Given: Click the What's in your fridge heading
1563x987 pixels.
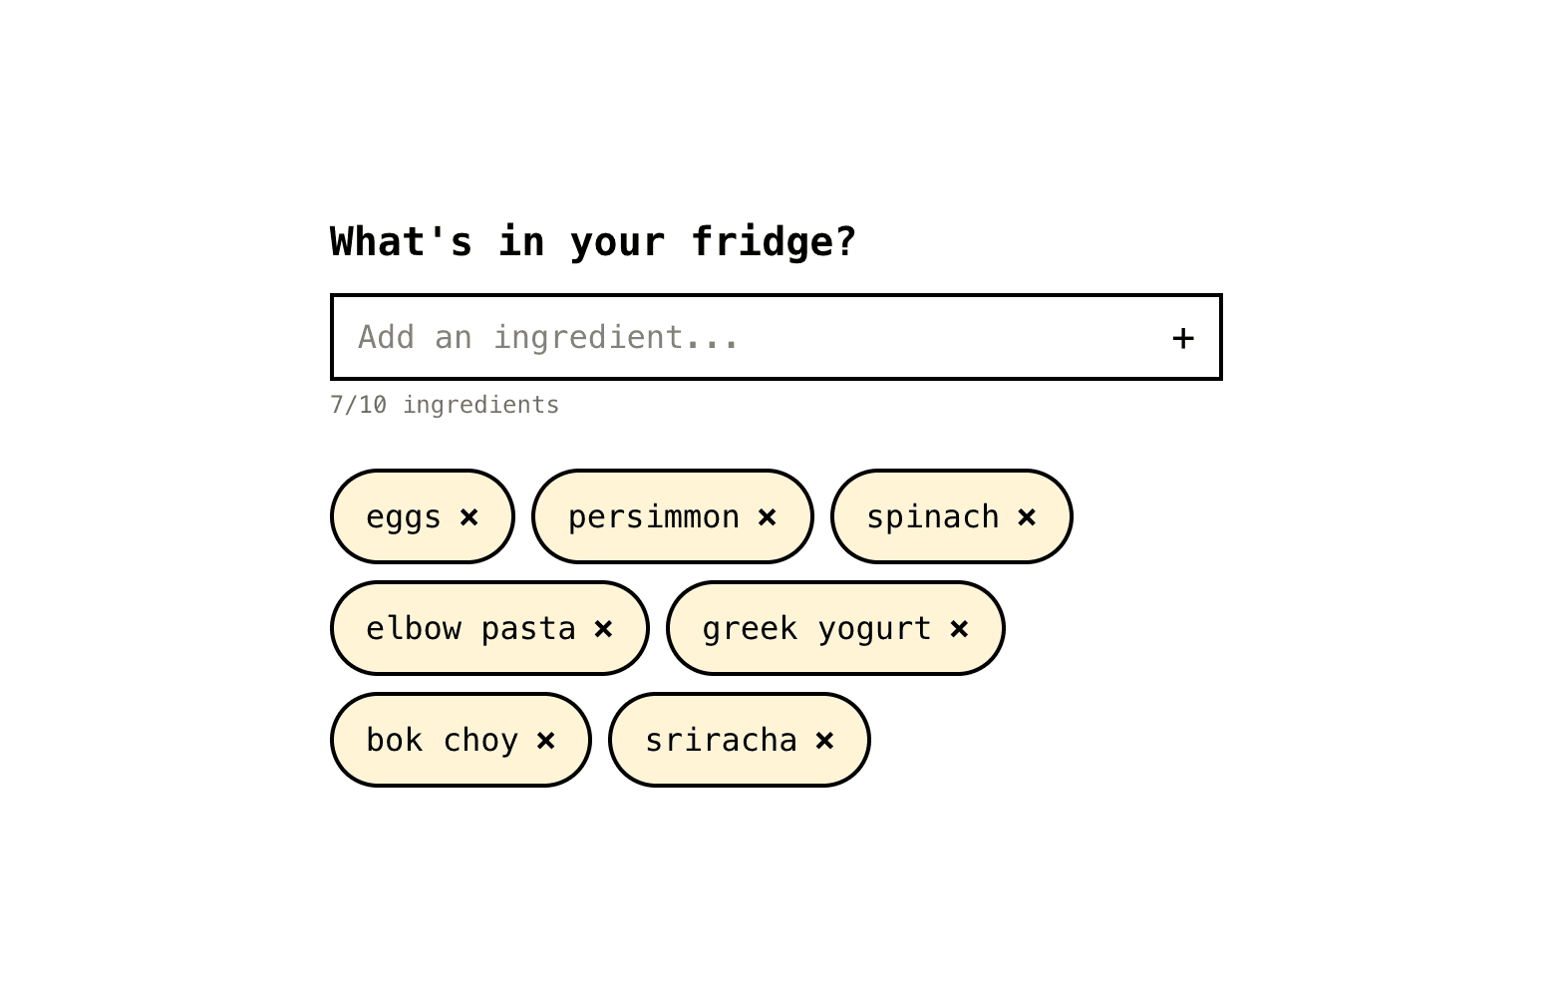Looking at the screenshot, I should (592, 240).
